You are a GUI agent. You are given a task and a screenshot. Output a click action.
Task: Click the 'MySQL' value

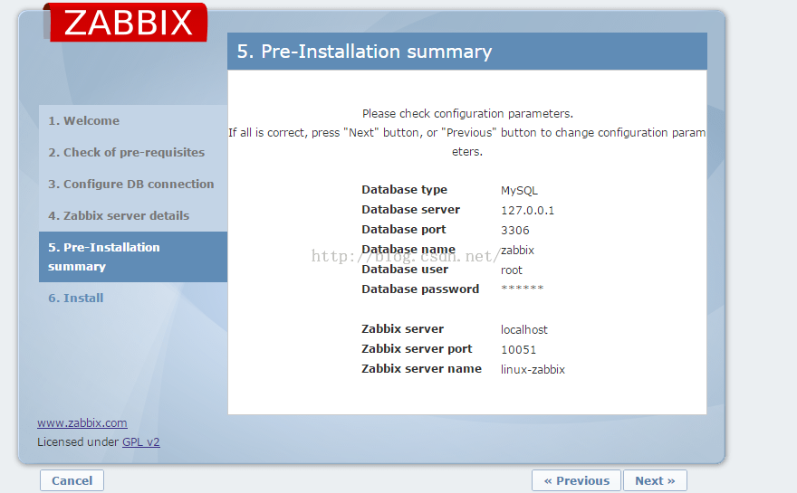tap(519, 190)
